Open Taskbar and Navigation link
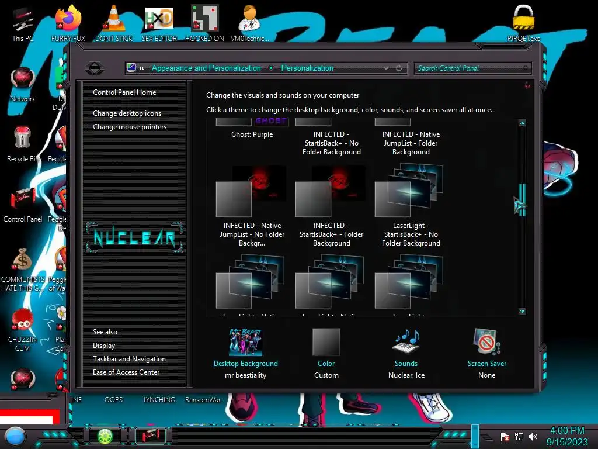 click(129, 359)
